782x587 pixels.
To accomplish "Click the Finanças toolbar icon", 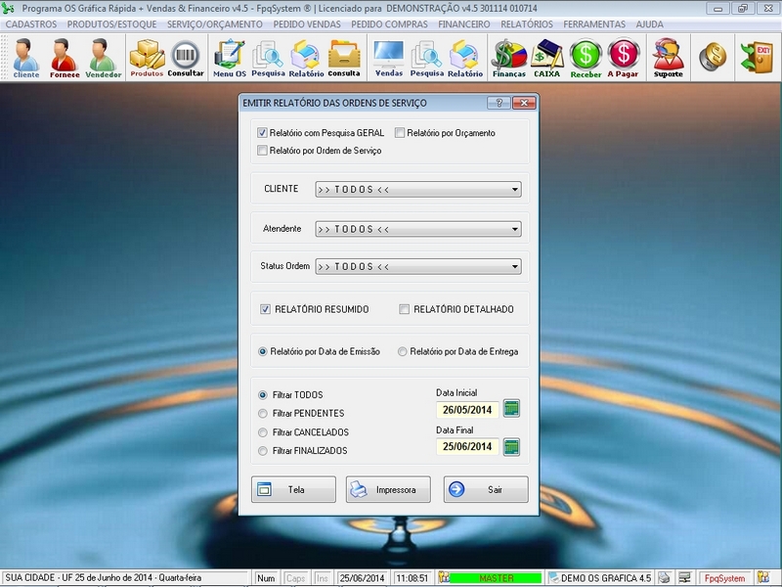I will 508,58.
